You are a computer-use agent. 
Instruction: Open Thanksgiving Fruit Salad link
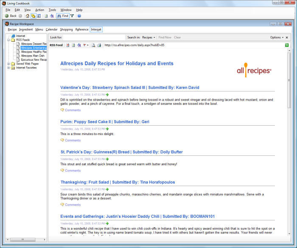(118, 182)
